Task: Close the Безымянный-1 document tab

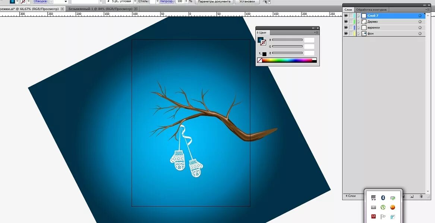Action: [136, 9]
